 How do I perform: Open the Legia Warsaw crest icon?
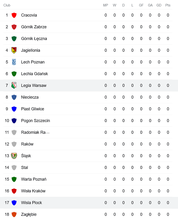(14, 85)
